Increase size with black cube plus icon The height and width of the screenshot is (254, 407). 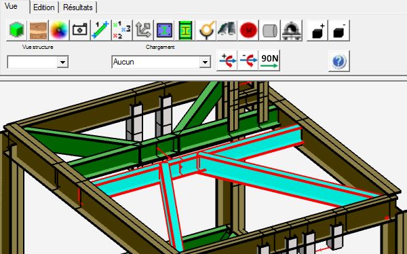pos(317,30)
